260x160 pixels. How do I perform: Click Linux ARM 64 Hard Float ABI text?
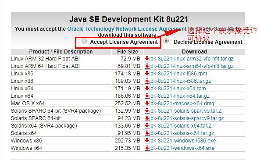point(45,66)
